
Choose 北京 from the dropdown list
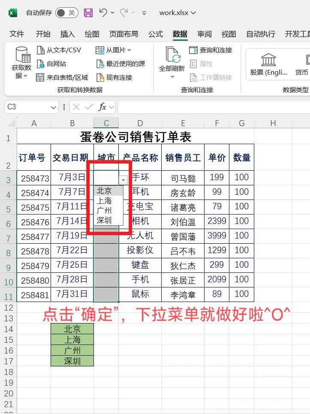(x=108, y=191)
